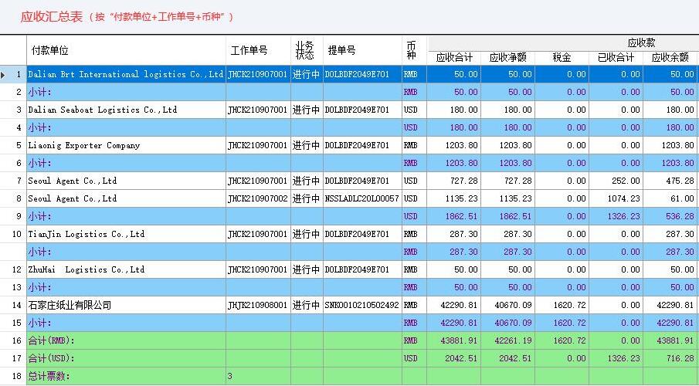Sort by the 应收合计 column header
Image resolution: width=699 pixels, height=386 pixels.
[x=454, y=57]
